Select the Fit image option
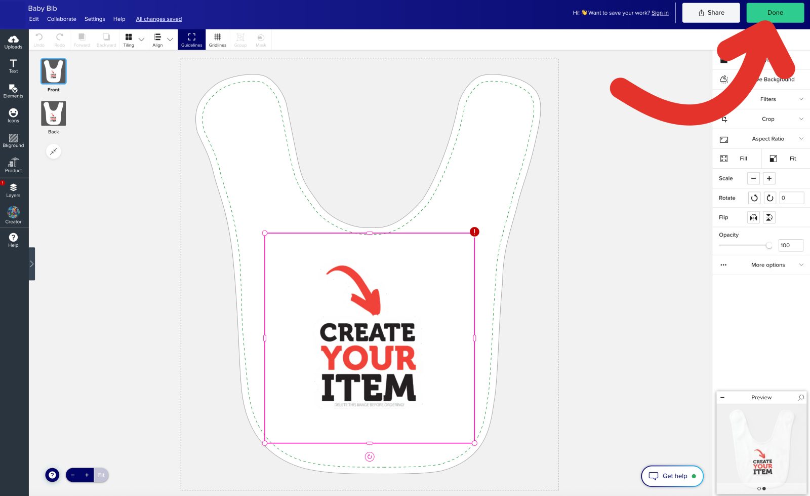This screenshot has width=810, height=496. 784,159
